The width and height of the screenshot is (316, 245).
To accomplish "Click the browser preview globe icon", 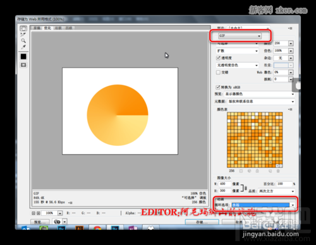I will tap(58, 222).
